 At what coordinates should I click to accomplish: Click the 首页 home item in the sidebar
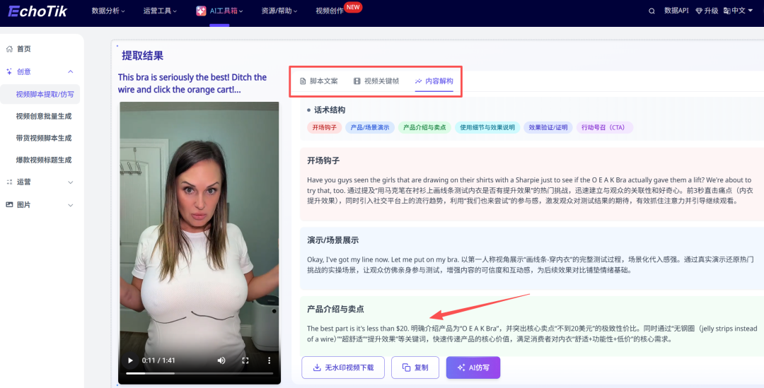click(x=23, y=49)
